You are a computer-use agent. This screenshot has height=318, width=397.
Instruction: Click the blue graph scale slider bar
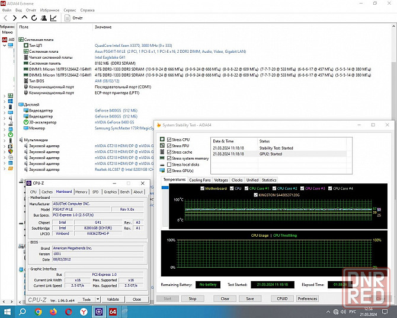tap(165, 187)
